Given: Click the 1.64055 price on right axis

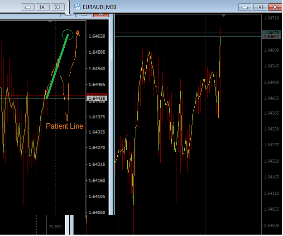Looking at the screenshot, I should (271, 209).
